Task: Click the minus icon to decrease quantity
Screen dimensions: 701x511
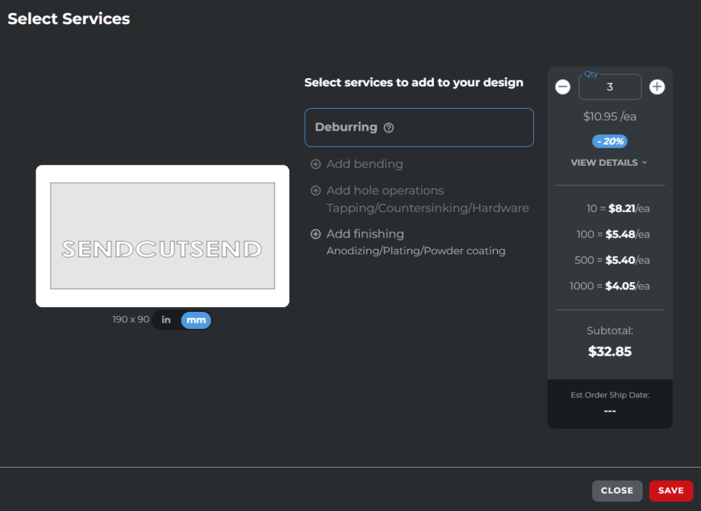Action: pos(563,87)
